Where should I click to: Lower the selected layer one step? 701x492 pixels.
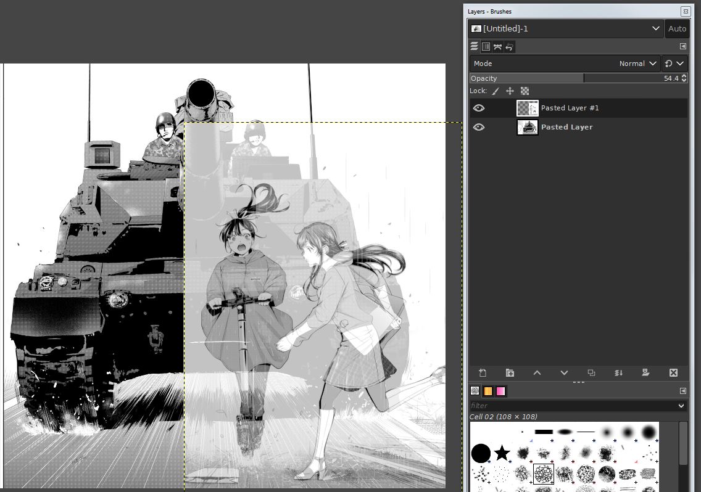(x=564, y=372)
